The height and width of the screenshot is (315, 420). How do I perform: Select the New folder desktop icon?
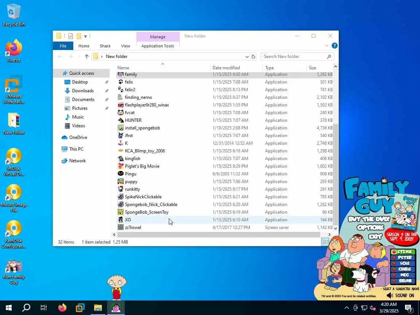tap(13, 123)
